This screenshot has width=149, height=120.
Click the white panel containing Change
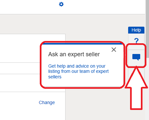coord(33,106)
